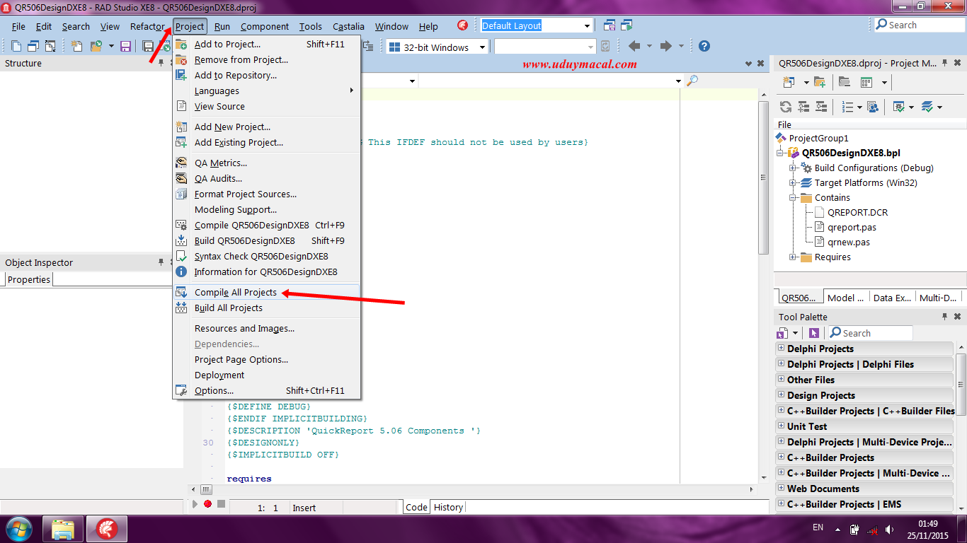Screen dimensions: 967x543
Task: Expand Target Platforms (Win32) node
Action: coord(794,182)
